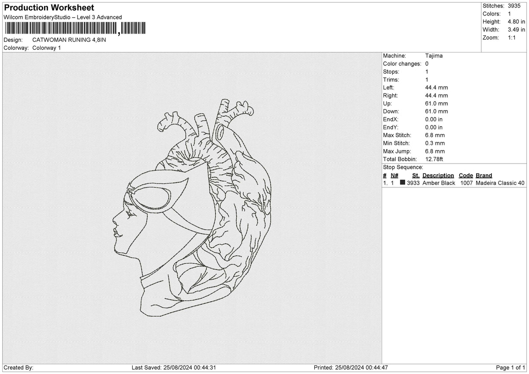
Task: Click the EndX value 0.00 in
Action: point(434,120)
